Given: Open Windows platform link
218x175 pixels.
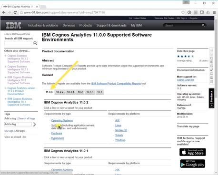Looking at the screenshot, I should pos(120,140).
